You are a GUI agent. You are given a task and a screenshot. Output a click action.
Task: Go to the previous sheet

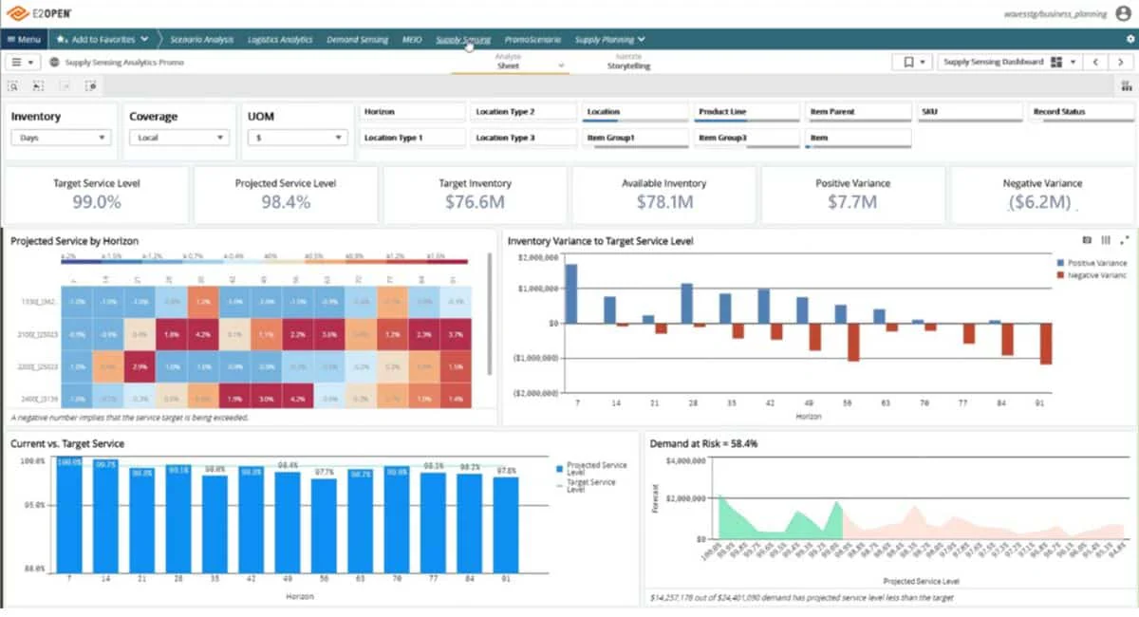(1096, 62)
